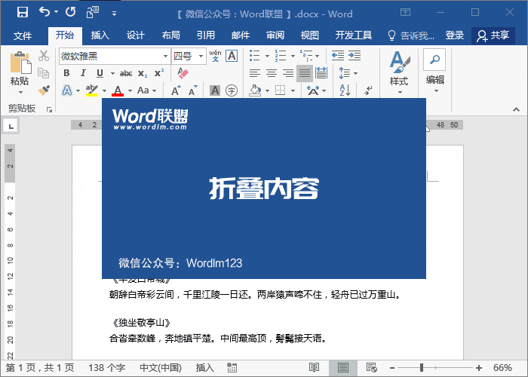The width and height of the screenshot is (528, 377).
Task: Open the 剪贴板 pane launcher
Action: pos(49,109)
